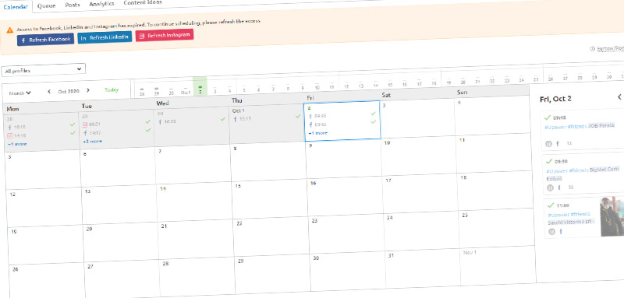The height and width of the screenshot is (298, 624).
Task: Click the warning triangle icon in banner
Action: (x=10, y=30)
